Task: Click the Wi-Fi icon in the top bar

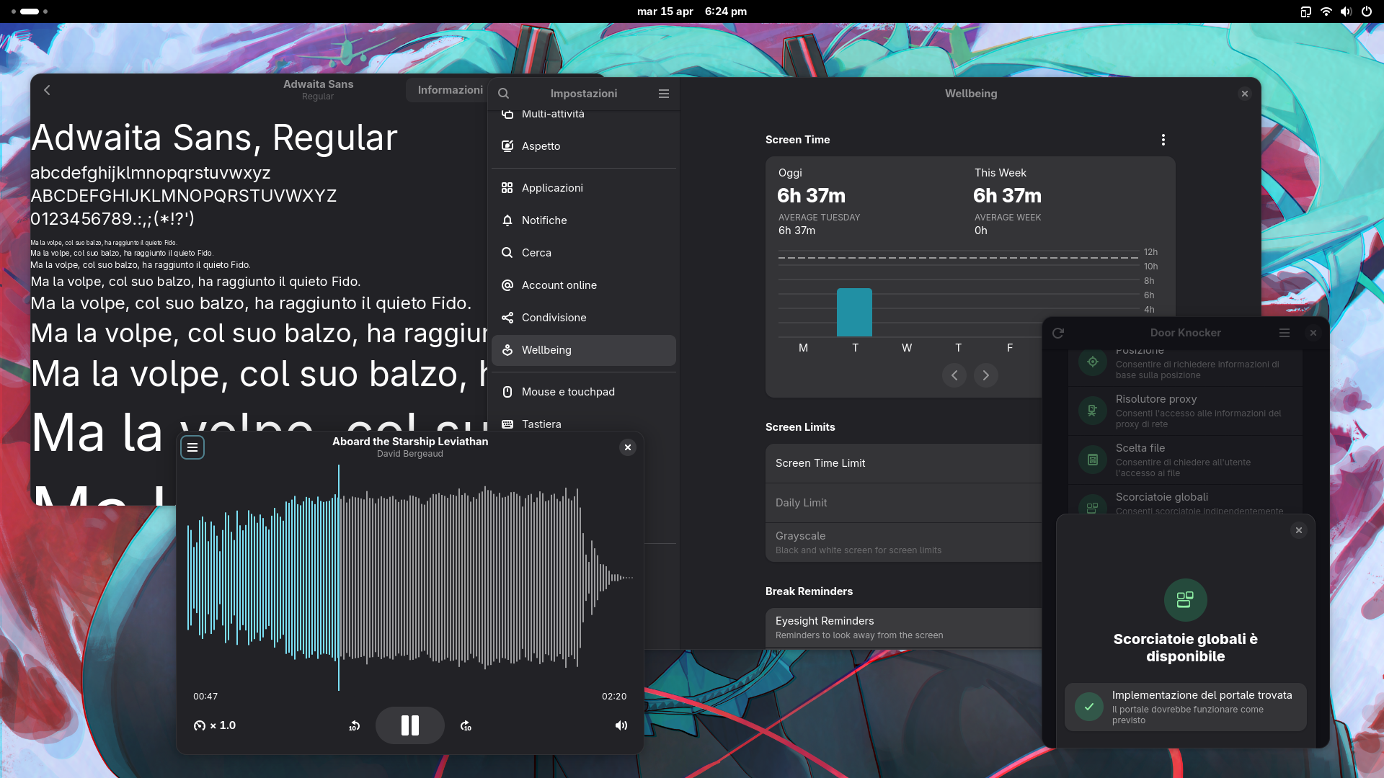Action: 1326,12
